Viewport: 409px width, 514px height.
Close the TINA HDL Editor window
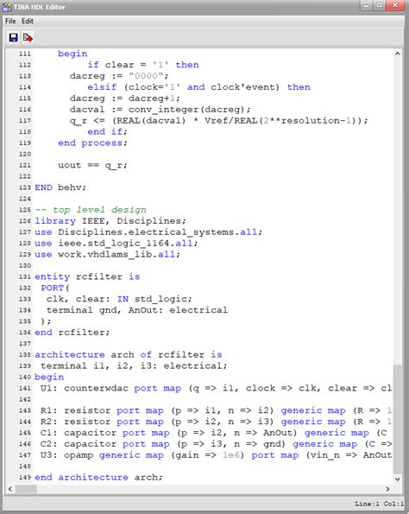(x=395, y=5)
